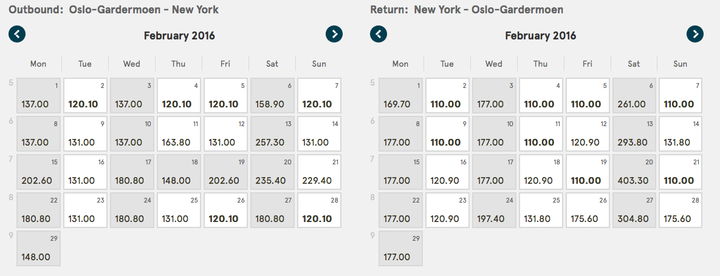Go to previous month in Return calendar
The height and width of the screenshot is (276, 720).
pyautogui.click(x=379, y=34)
